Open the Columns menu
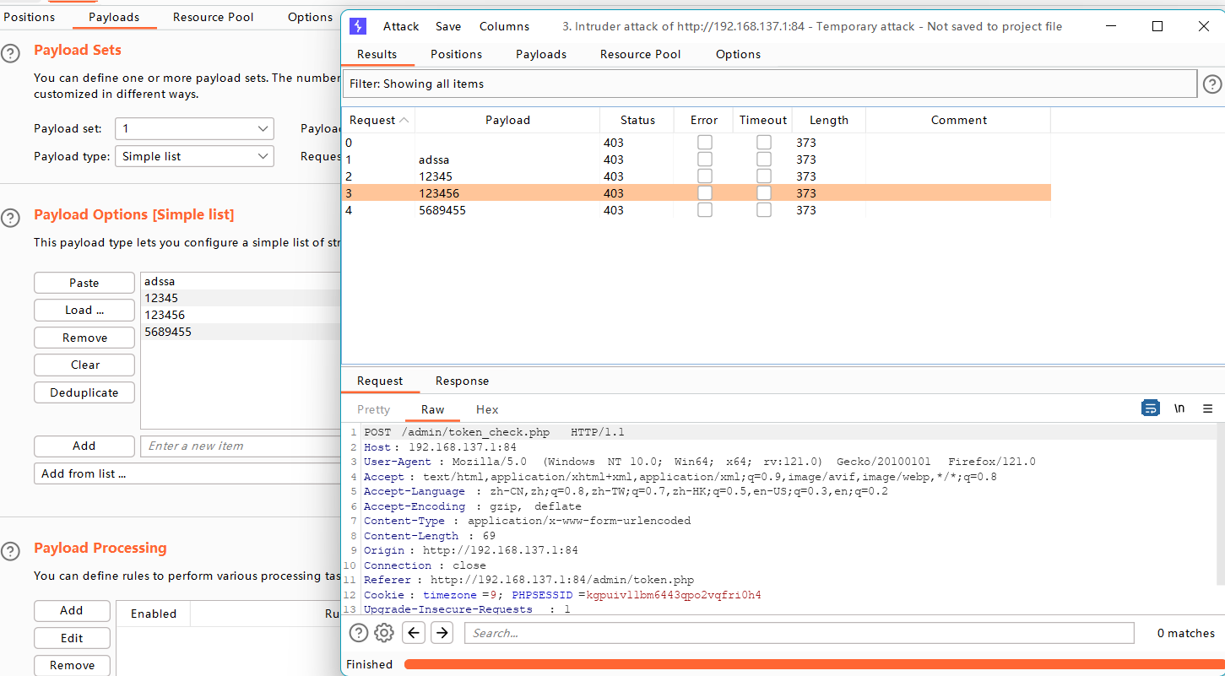The image size is (1225, 676). [x=504, y=26]
